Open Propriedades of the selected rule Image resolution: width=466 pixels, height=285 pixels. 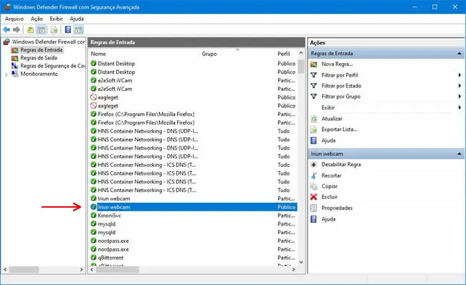pyautogui.click(x=337, y=208)
